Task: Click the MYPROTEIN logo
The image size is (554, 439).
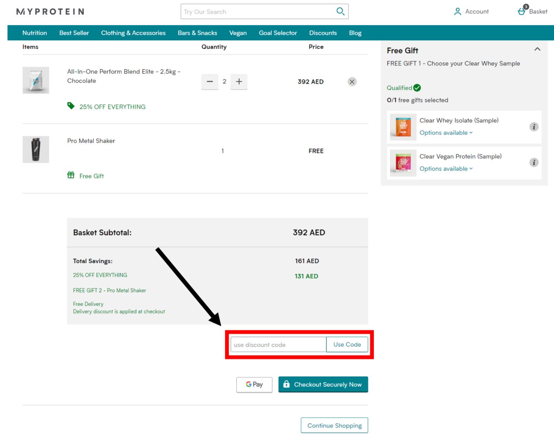Action: coord(50,12)
